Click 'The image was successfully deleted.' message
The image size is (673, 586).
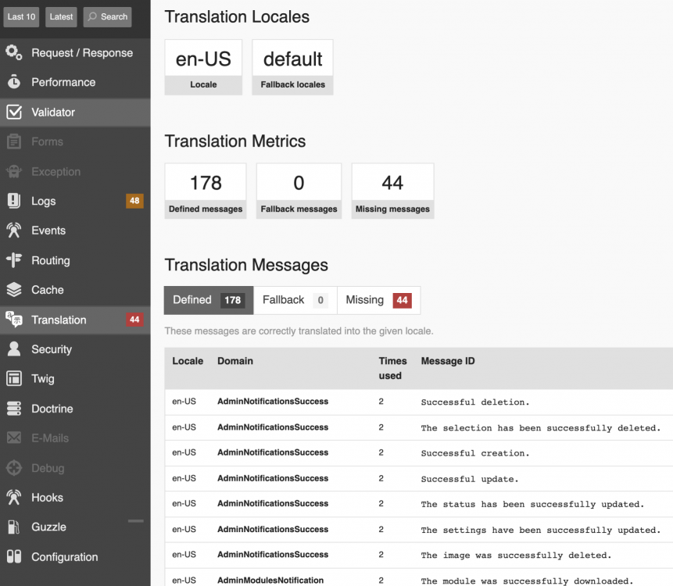[x=516, y=555]
